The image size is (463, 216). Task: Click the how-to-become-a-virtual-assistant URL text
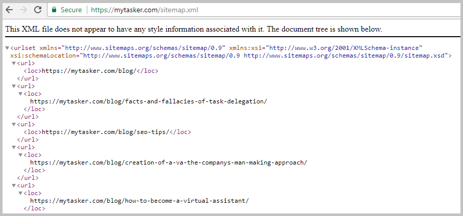pyautogui.click(x=139, y=201)
